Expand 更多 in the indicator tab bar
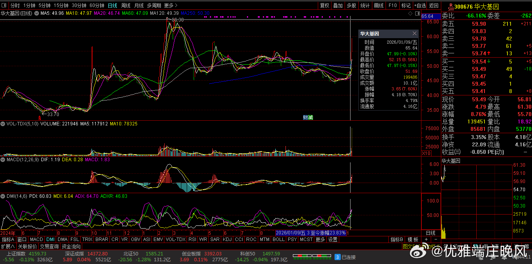The width and height of the screenshot is (532, 264). pyautogui.click(x=320, y=239)
